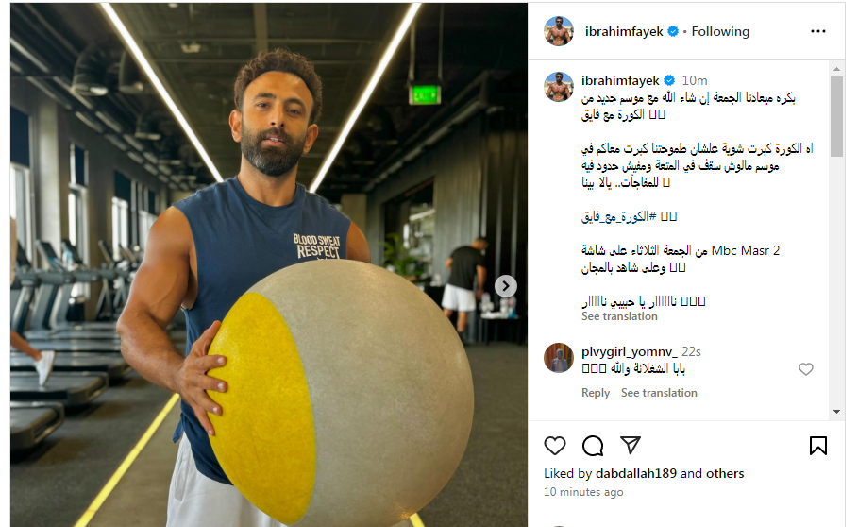Open comments via speech bubble icon
Screen dimensions: 858x527
point(593,446)
